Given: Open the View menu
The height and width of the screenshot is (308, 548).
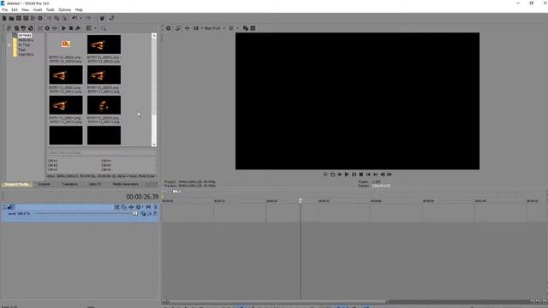Looking at the screenshot, I should click(25, 9).
